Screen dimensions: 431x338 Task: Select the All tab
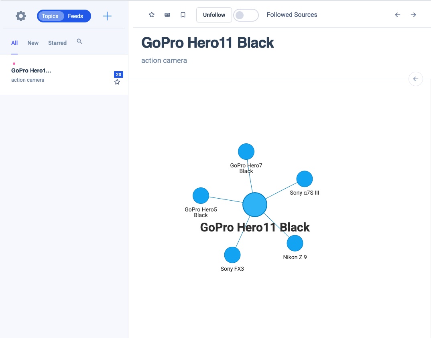pyautogui.click(x=14, y=43)
